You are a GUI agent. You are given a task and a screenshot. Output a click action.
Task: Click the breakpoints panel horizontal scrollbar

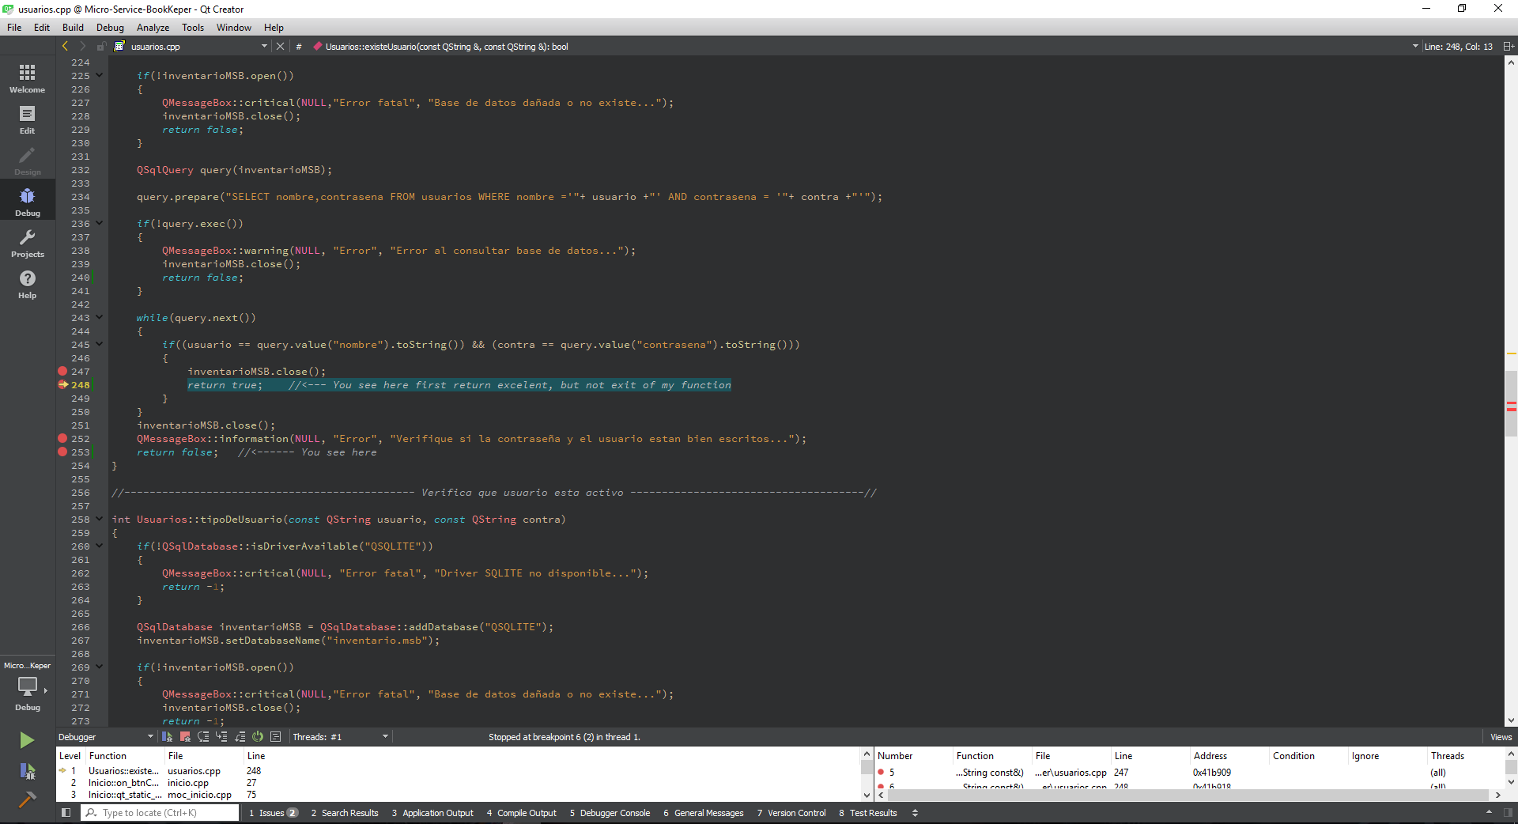coord(1186,795)
